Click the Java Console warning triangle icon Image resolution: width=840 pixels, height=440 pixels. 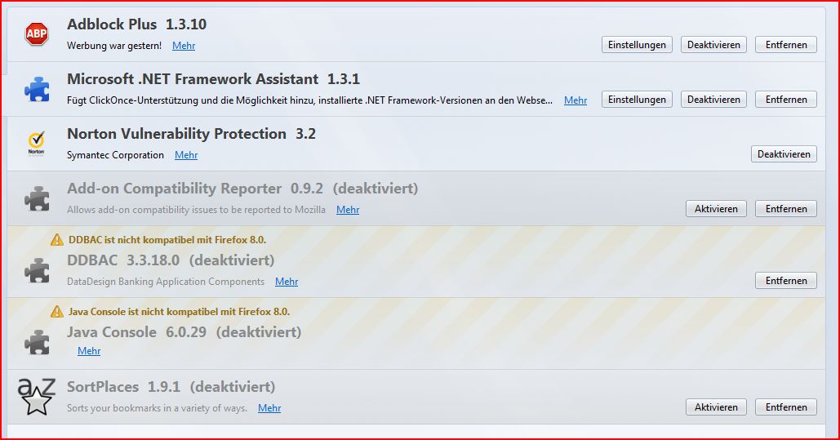tap(57, 311)
